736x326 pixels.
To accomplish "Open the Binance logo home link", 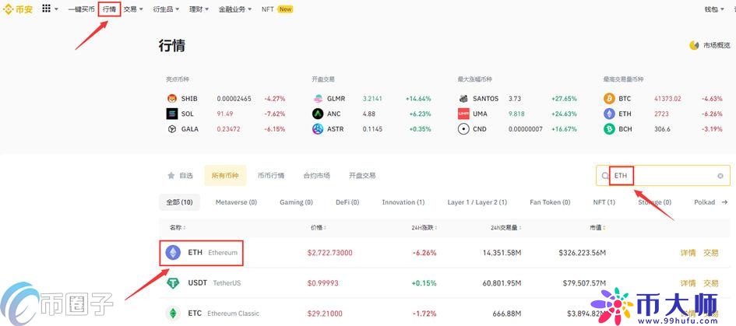I will coord(19,9).
